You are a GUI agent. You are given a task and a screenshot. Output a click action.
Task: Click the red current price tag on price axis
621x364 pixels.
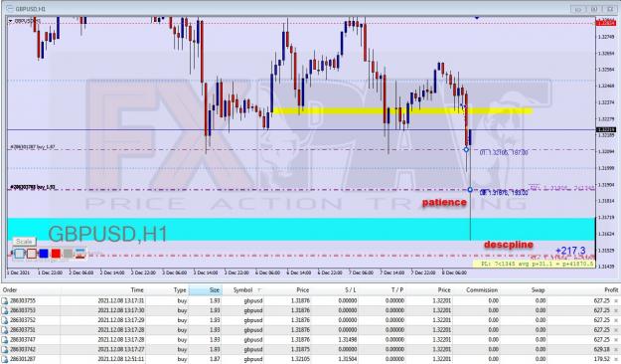[x=606, y=23]
